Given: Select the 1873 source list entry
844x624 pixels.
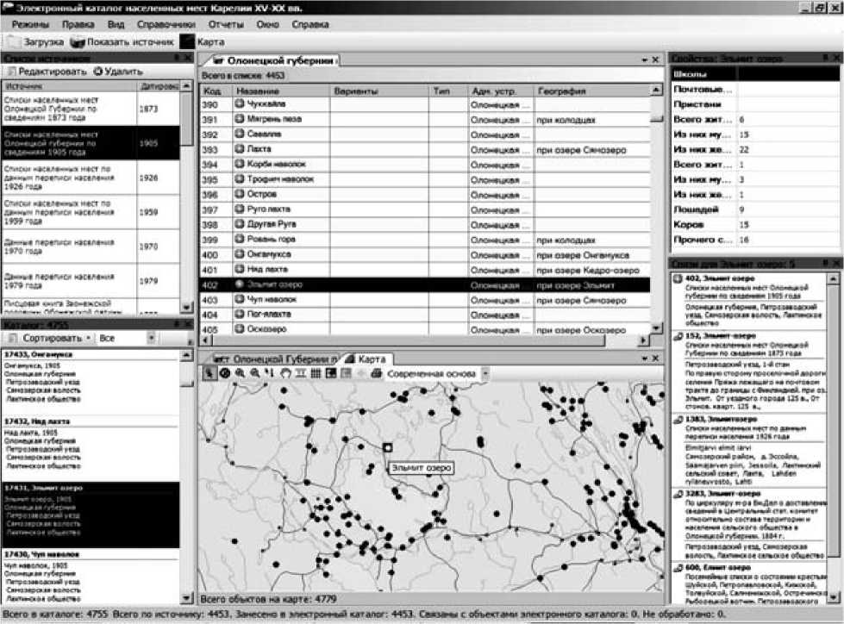Looking at the screenshot, I should 91,109.
